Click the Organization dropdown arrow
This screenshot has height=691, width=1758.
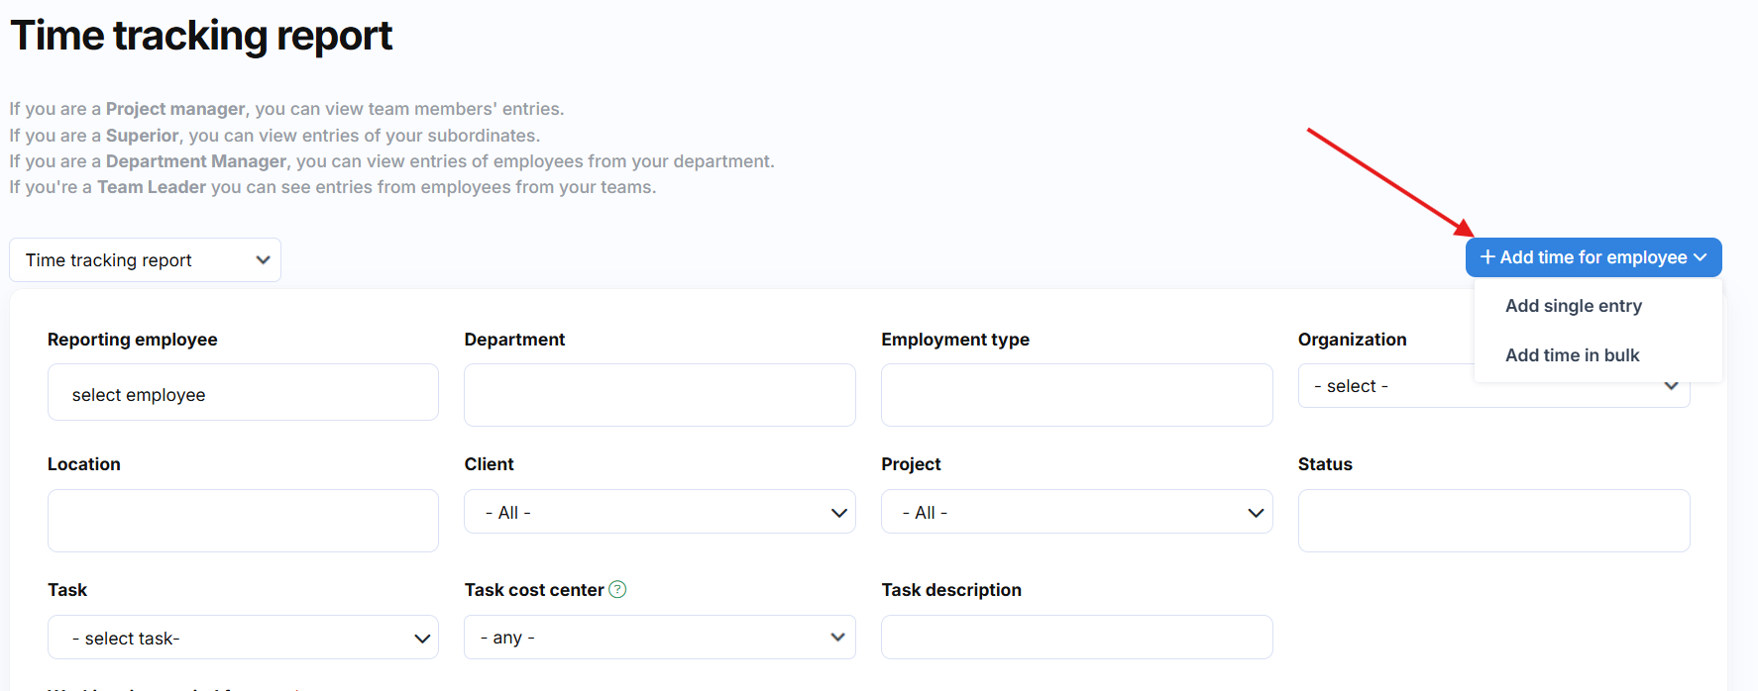click(x=1671, y=386)
